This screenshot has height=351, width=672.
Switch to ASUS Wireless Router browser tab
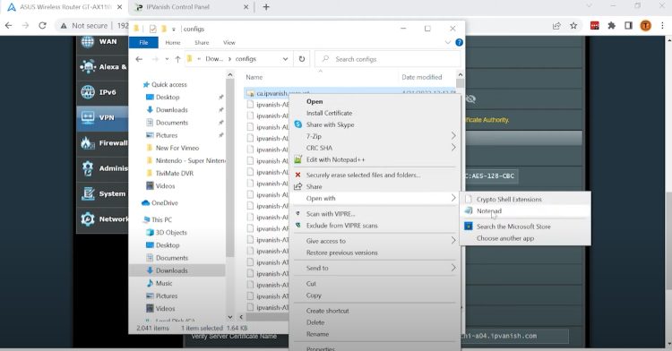click(x=65, y=7)
